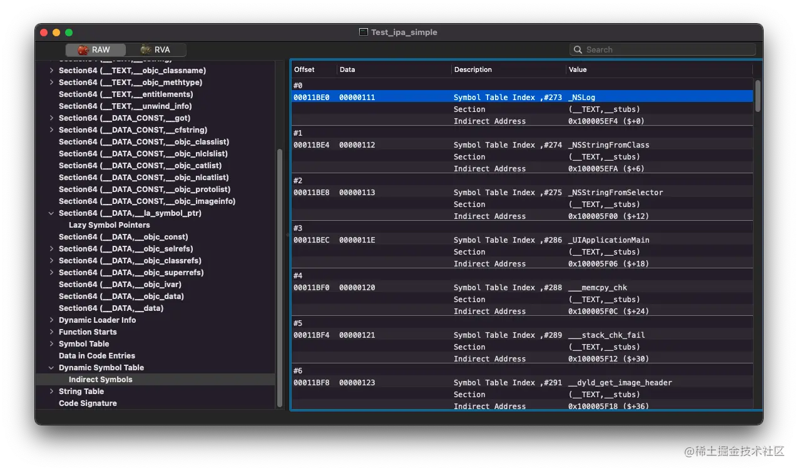Focus the Search input field
This screenshot has width=798, height=471.
click(662, 49)
